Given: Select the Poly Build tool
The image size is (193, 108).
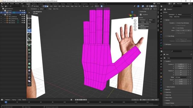Looking at the screenshot, I should [29, 64].
